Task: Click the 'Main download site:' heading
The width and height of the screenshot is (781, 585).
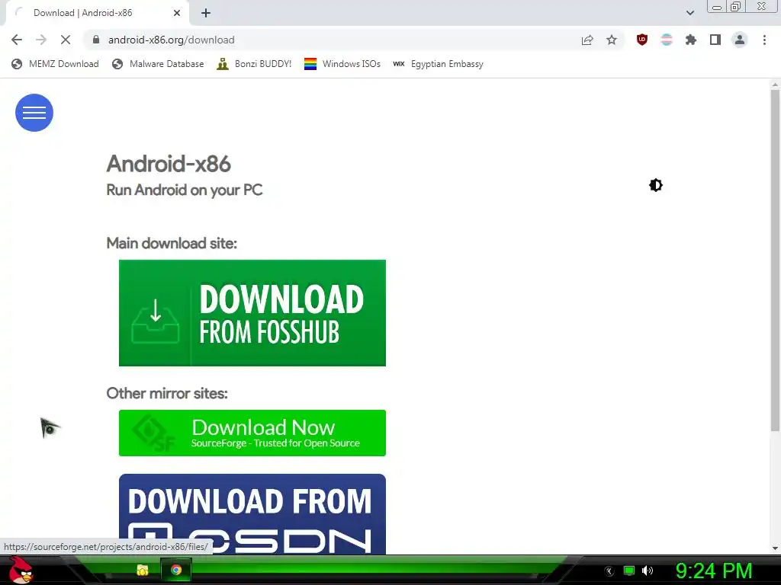Action: (x=172, y=243)
